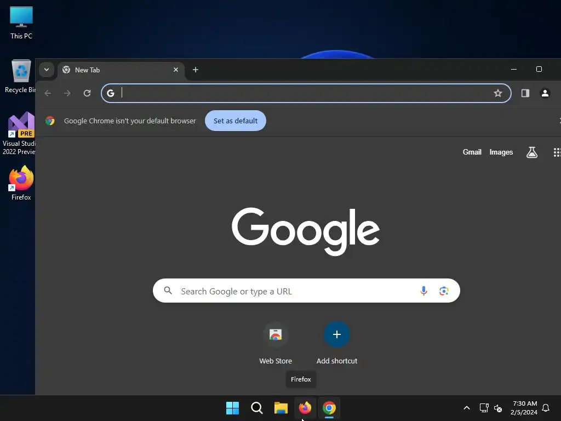This screenshot has height=421, width=561.
Task: Open Google Images link
Action: (x=501, y=152)
